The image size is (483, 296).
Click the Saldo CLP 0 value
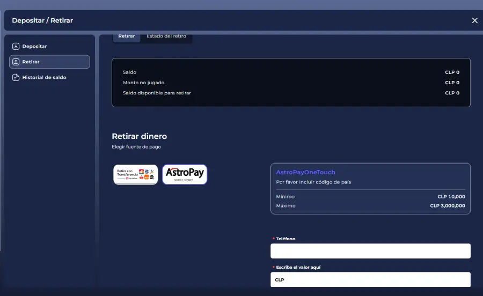pos(452,72)
